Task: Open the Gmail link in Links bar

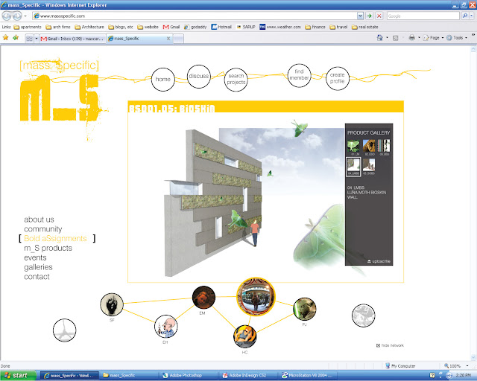Action: point(171,27)
